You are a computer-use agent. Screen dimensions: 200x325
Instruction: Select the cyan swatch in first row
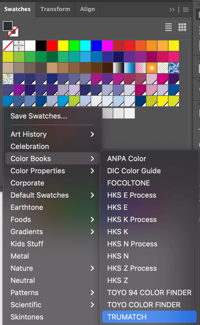[85, 45]
